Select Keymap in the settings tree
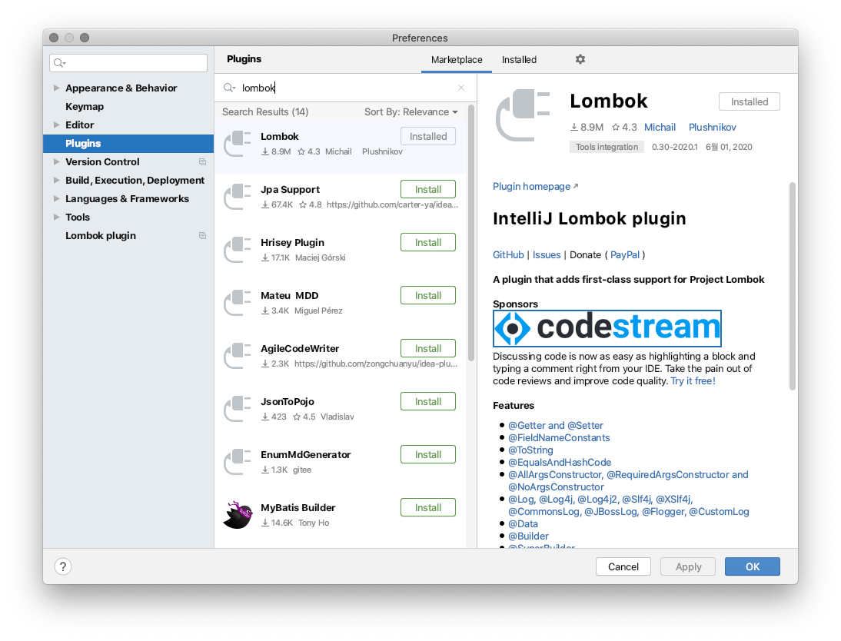Image resolution: width=841 pixels, height=641 pixels. pos(85,107)
